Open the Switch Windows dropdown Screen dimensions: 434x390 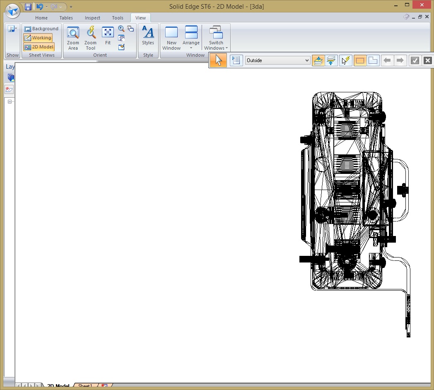click(216, 38)
